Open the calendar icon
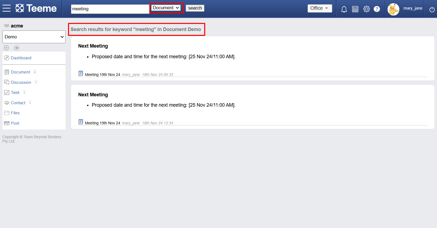 click(355, 9)
